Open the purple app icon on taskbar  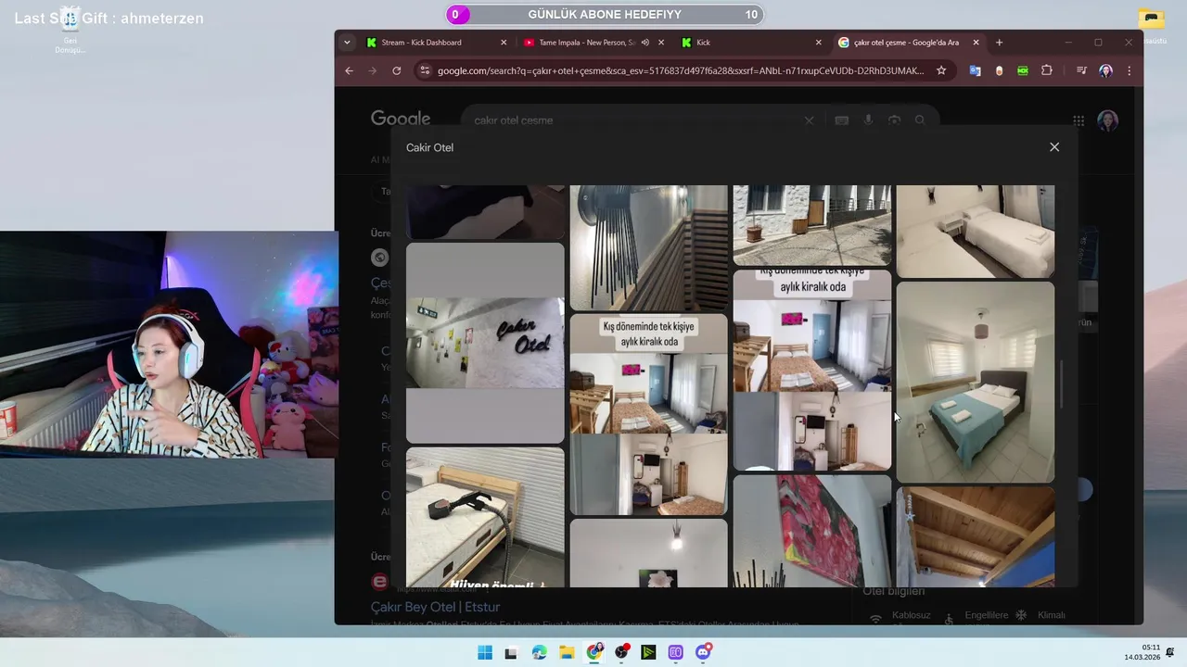coord(675,652)
